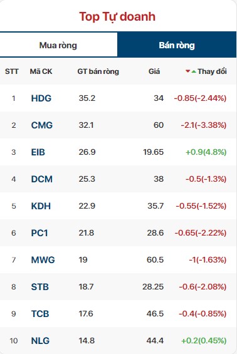Open the STB stock code
This screenshot has width=237, height=354.
[40, 287]
